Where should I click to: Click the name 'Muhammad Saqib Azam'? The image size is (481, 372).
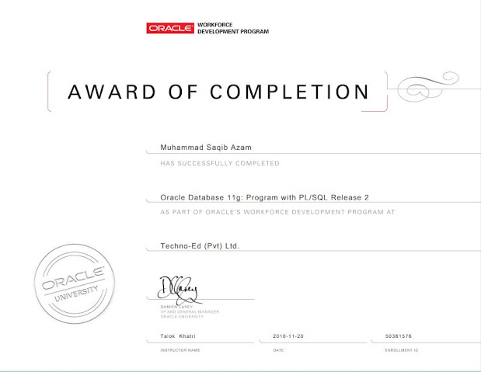206,148
